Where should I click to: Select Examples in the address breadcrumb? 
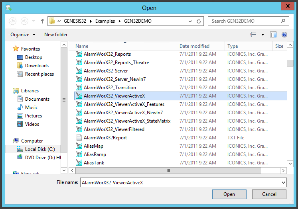[x=105, y=21]
